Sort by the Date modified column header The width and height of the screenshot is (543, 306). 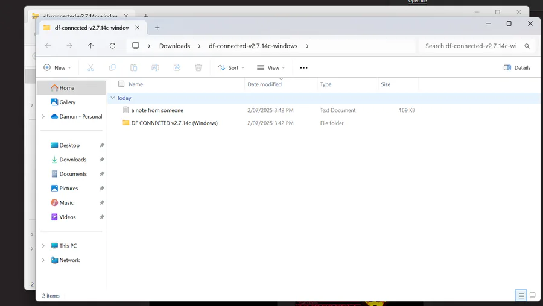click(265, 84)
